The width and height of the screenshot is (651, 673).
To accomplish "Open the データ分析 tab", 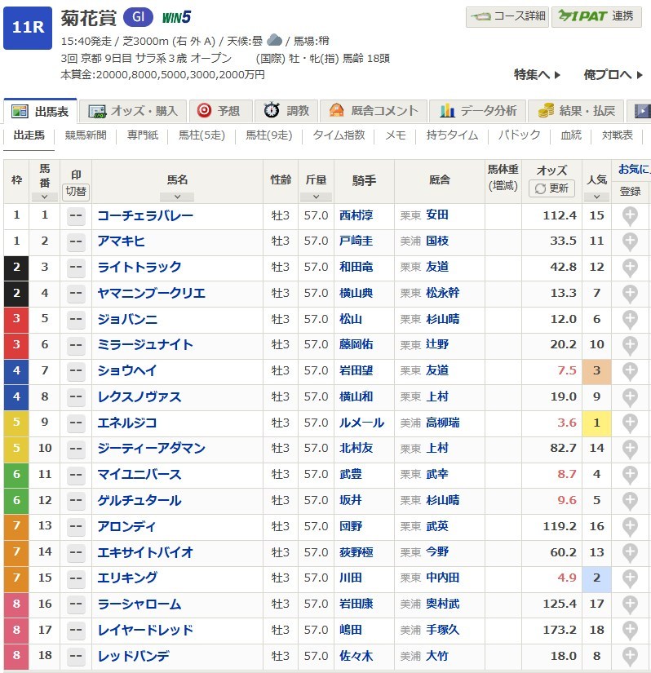I will point(479,111).
